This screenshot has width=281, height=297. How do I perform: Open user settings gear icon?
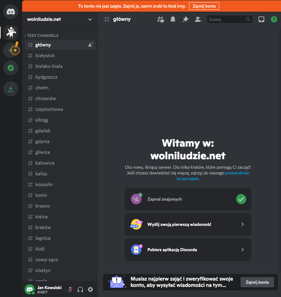click(x=90, y=289)
